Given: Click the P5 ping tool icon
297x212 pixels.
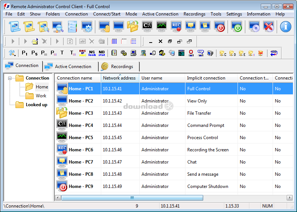Looking at the screenshot, I should point(34,53).
